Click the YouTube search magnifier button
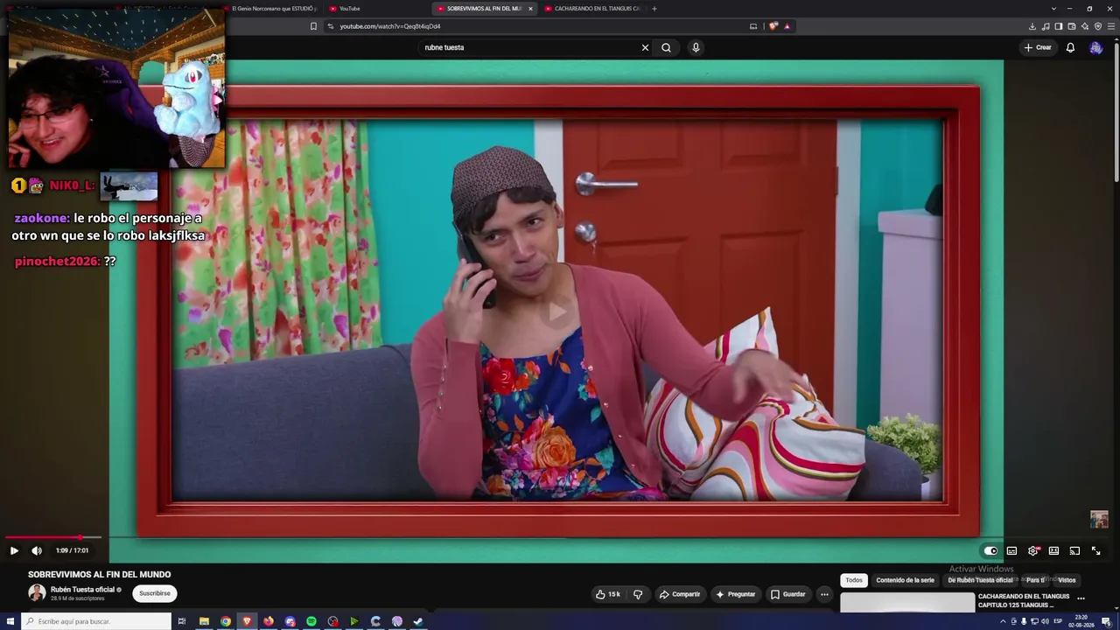Image resolution: width=1120 pixels, height=630 pixels. 666,47
